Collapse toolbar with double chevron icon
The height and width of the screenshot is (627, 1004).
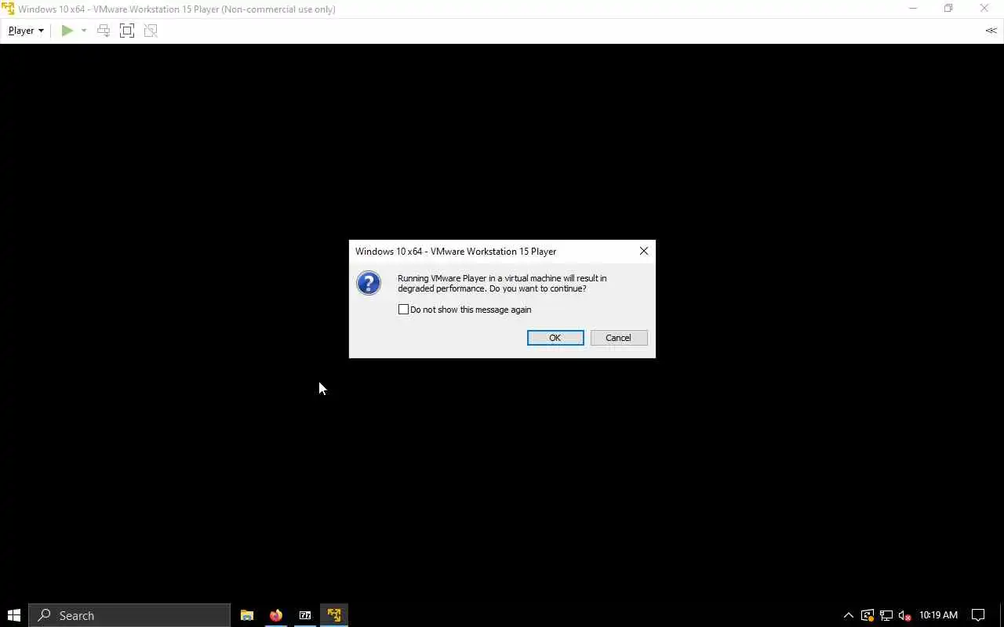click(991, 31)
